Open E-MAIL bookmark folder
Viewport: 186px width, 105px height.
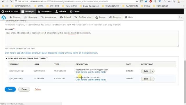[x=39, y=6]
